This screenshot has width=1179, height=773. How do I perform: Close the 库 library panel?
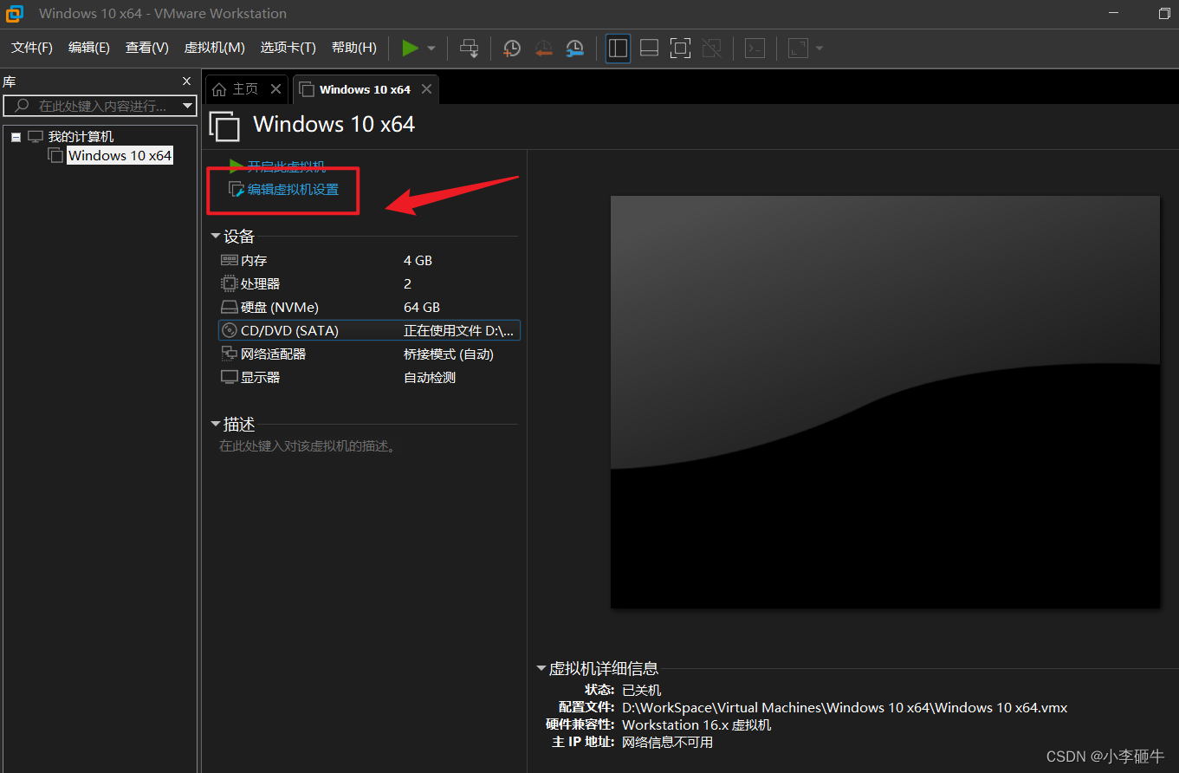tap(186, 81)
